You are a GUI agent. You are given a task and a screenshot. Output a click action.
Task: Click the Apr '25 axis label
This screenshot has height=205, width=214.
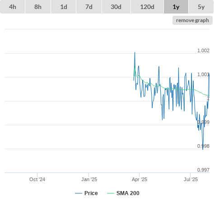click(x=140, y=179)
